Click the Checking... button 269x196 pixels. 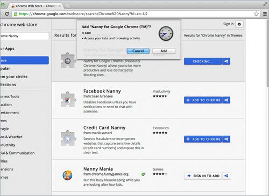[x=203, y=61]
